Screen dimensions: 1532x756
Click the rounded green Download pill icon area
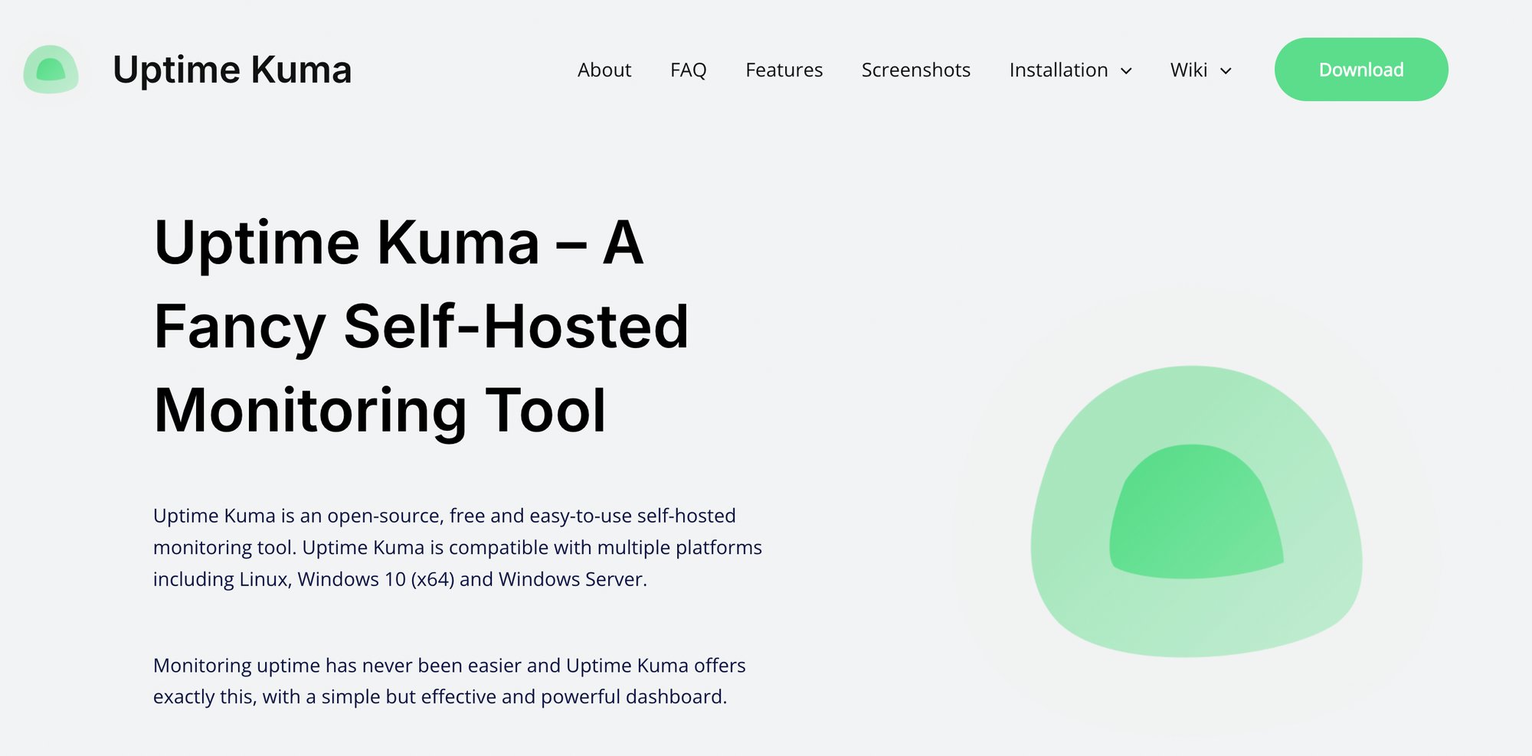[1361, 69]
